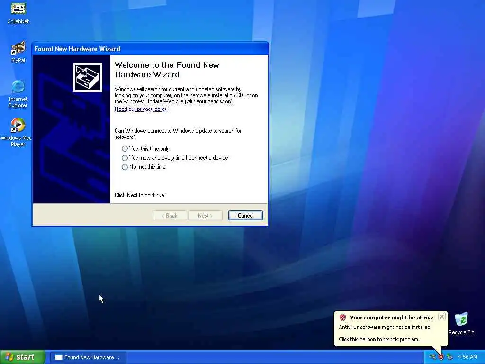Click the hardware wizard illustration icon

[88, 77]
